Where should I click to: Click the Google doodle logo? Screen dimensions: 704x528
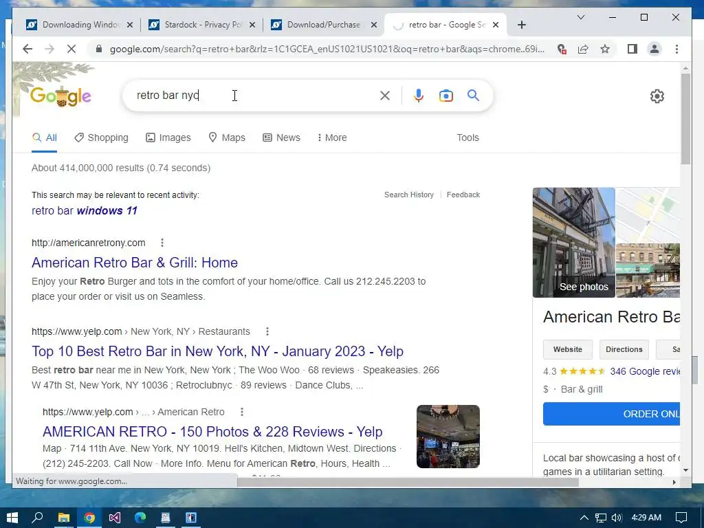point(60,96)
